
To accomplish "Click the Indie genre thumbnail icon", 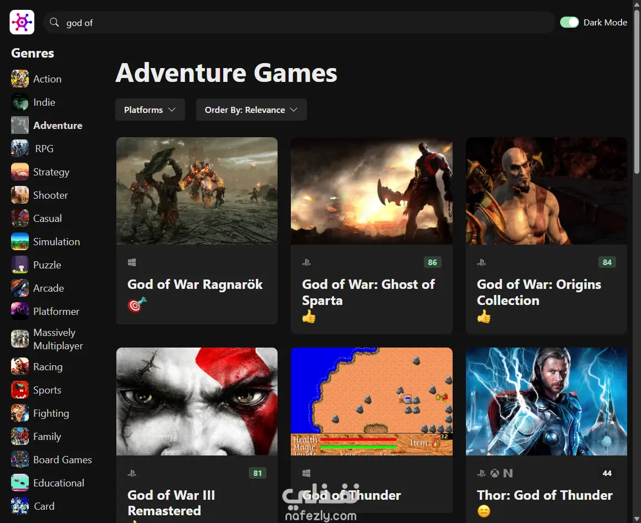I will (x=19, y=102).
